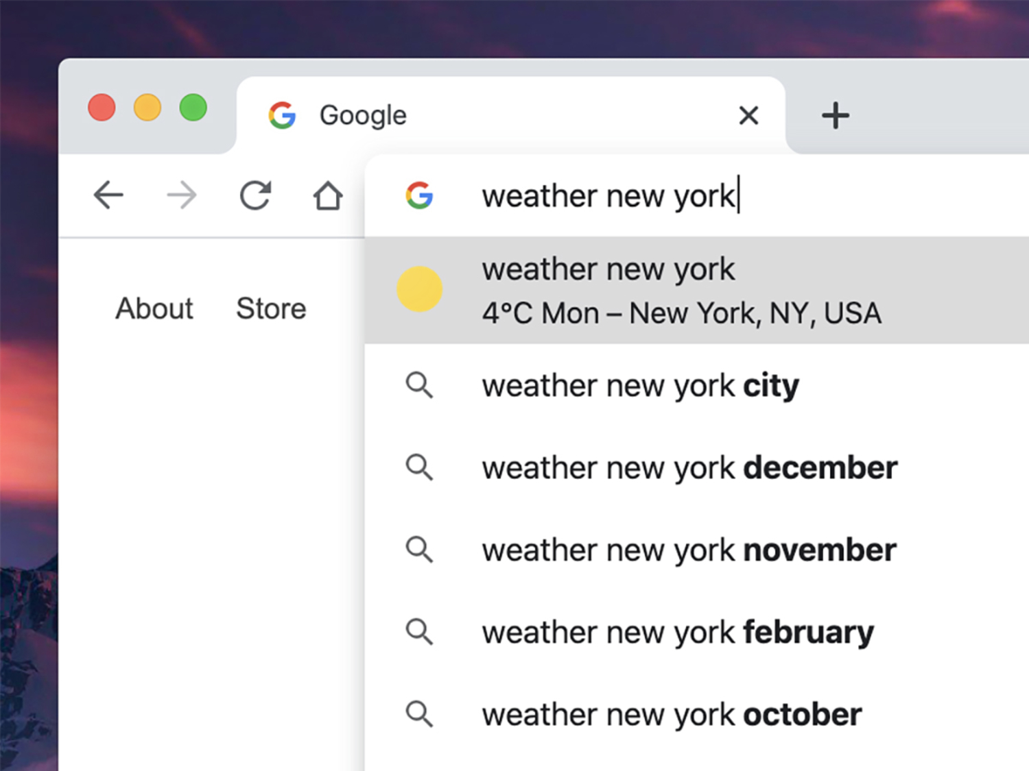
Task: Open a new tab with plus button
Action: tap(835, 115)
